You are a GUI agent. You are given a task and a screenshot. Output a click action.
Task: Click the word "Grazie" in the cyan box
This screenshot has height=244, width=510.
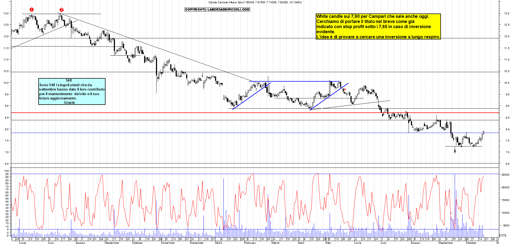[x=69, y=102]
